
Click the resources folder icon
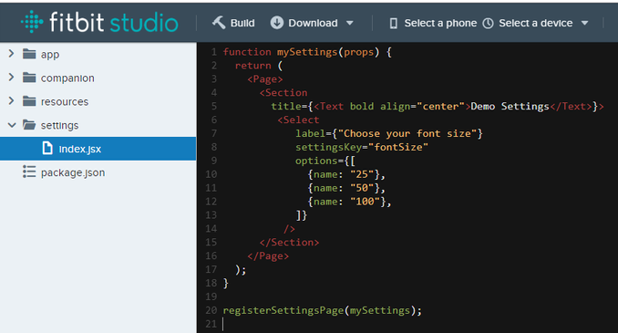click(29, 101)
